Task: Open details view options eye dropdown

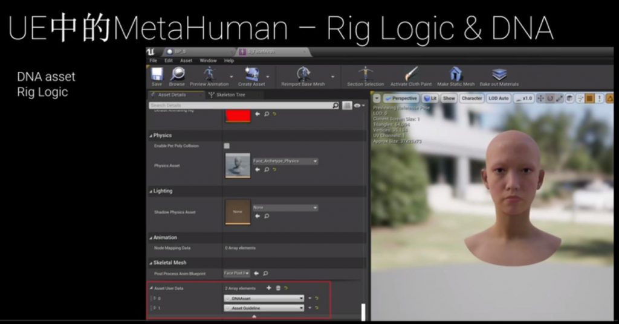Action: tap(359, 105)
